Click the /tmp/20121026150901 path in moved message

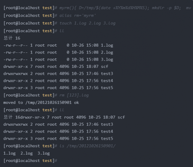point(48,103)
